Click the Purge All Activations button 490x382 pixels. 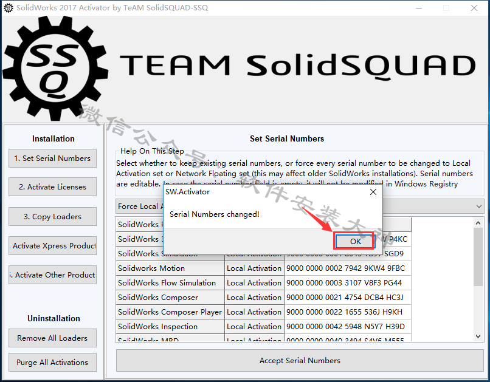pyautogui.click(x=52, y=363)
